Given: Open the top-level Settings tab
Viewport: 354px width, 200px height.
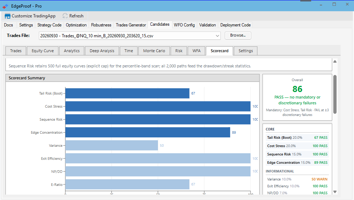Looking at the screenshot, I should (26, 25).
